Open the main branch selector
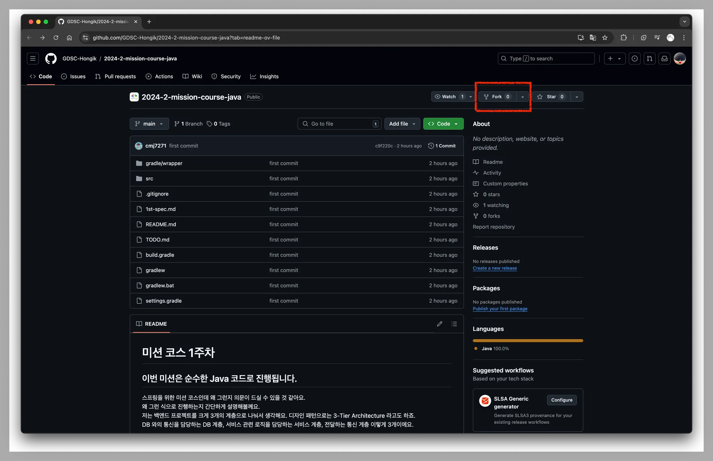Screen dimensions: 713x461 (149, 124)
